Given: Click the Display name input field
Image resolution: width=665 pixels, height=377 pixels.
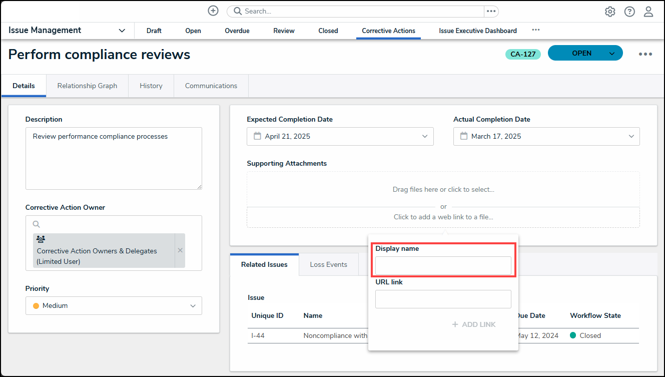Looking at the screenshot, I should click(x=443, y=265).
